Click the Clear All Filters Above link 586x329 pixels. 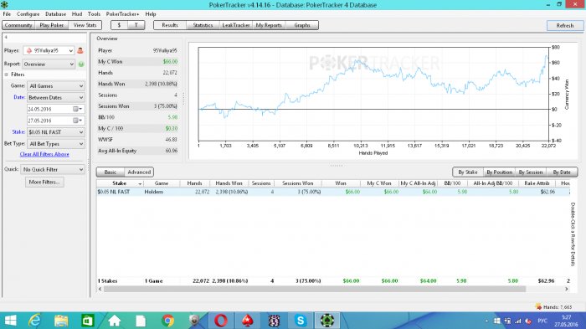tap(44, 154)
